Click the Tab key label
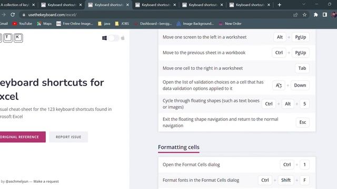The image size is (337, 189). click(302, 68)
